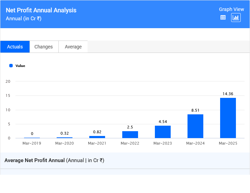Image resolution: width=250 pixels, height=193 pixels.
Task: Click the Graph View label text
Action: click(x=231, y=9)
